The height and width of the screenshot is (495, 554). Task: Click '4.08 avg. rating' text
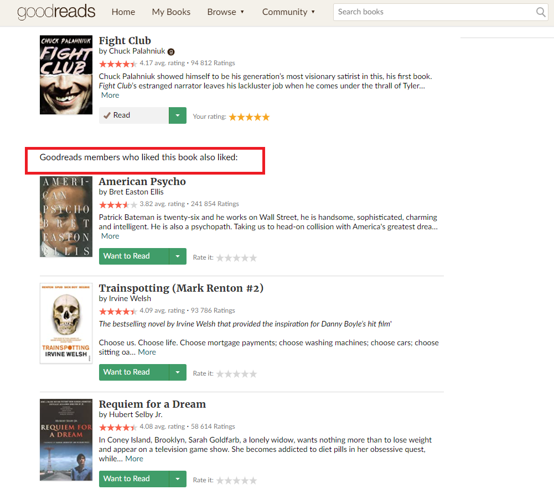[x=162, y=426]
